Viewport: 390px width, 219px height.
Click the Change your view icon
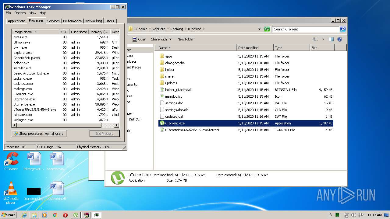(316, 39)
